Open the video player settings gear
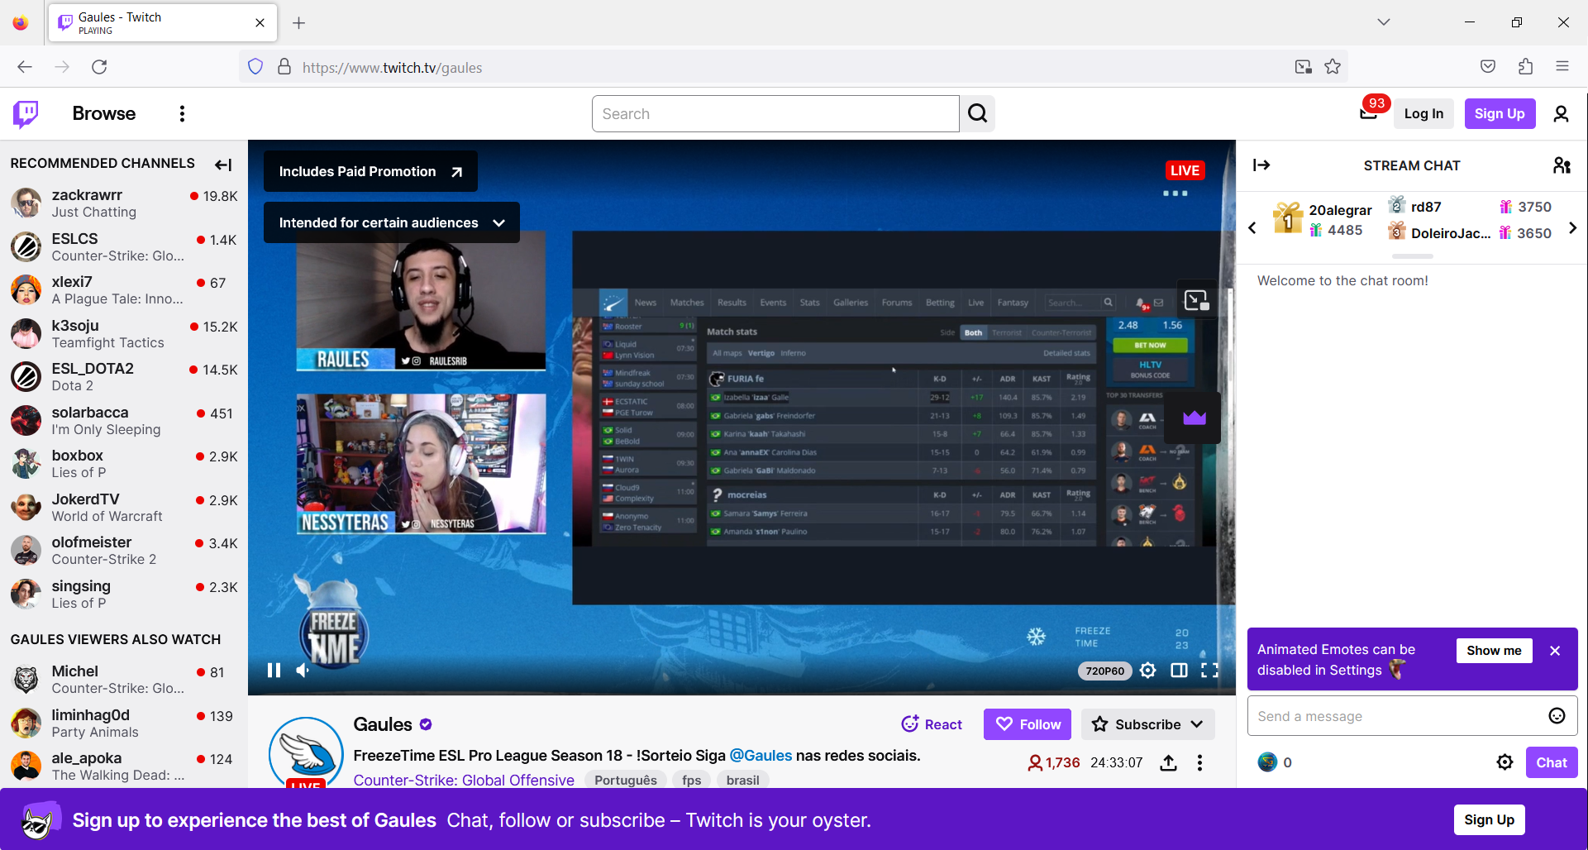The height and width of the screenshot is (850, 1588). pyautogui.click(x=1147, y=670)
